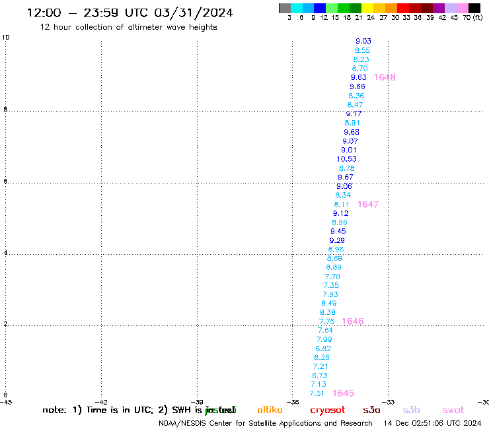This screenshot has height=429, width=489.
Task: Select the wave height value 7.93
Action: (x=330, y=294)
